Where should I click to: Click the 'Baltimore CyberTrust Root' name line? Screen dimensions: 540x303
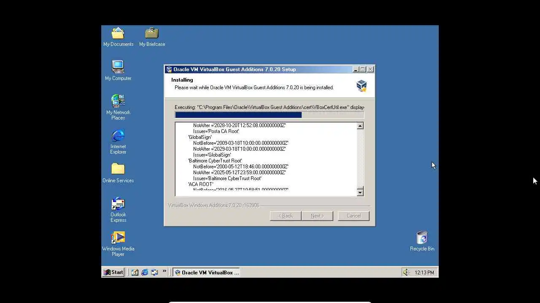215,161
